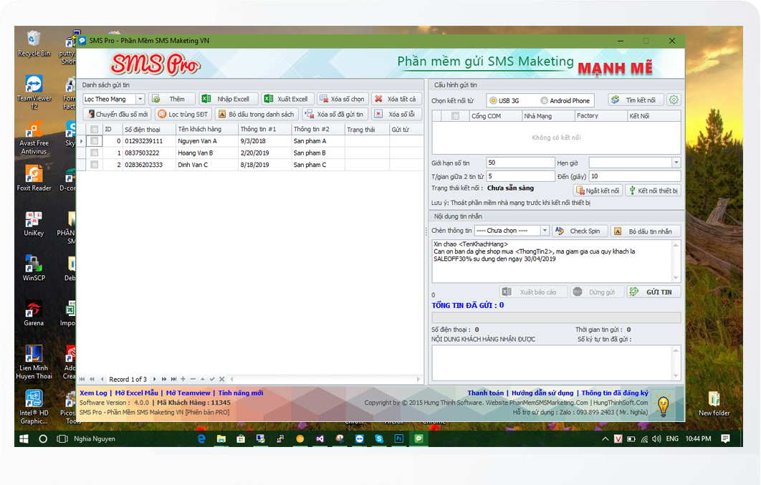Screen dimensions: 761x485
Task: Toggle the select-all checkbox in contact list header
Action: pyautogui.click(x=94, y=130)
